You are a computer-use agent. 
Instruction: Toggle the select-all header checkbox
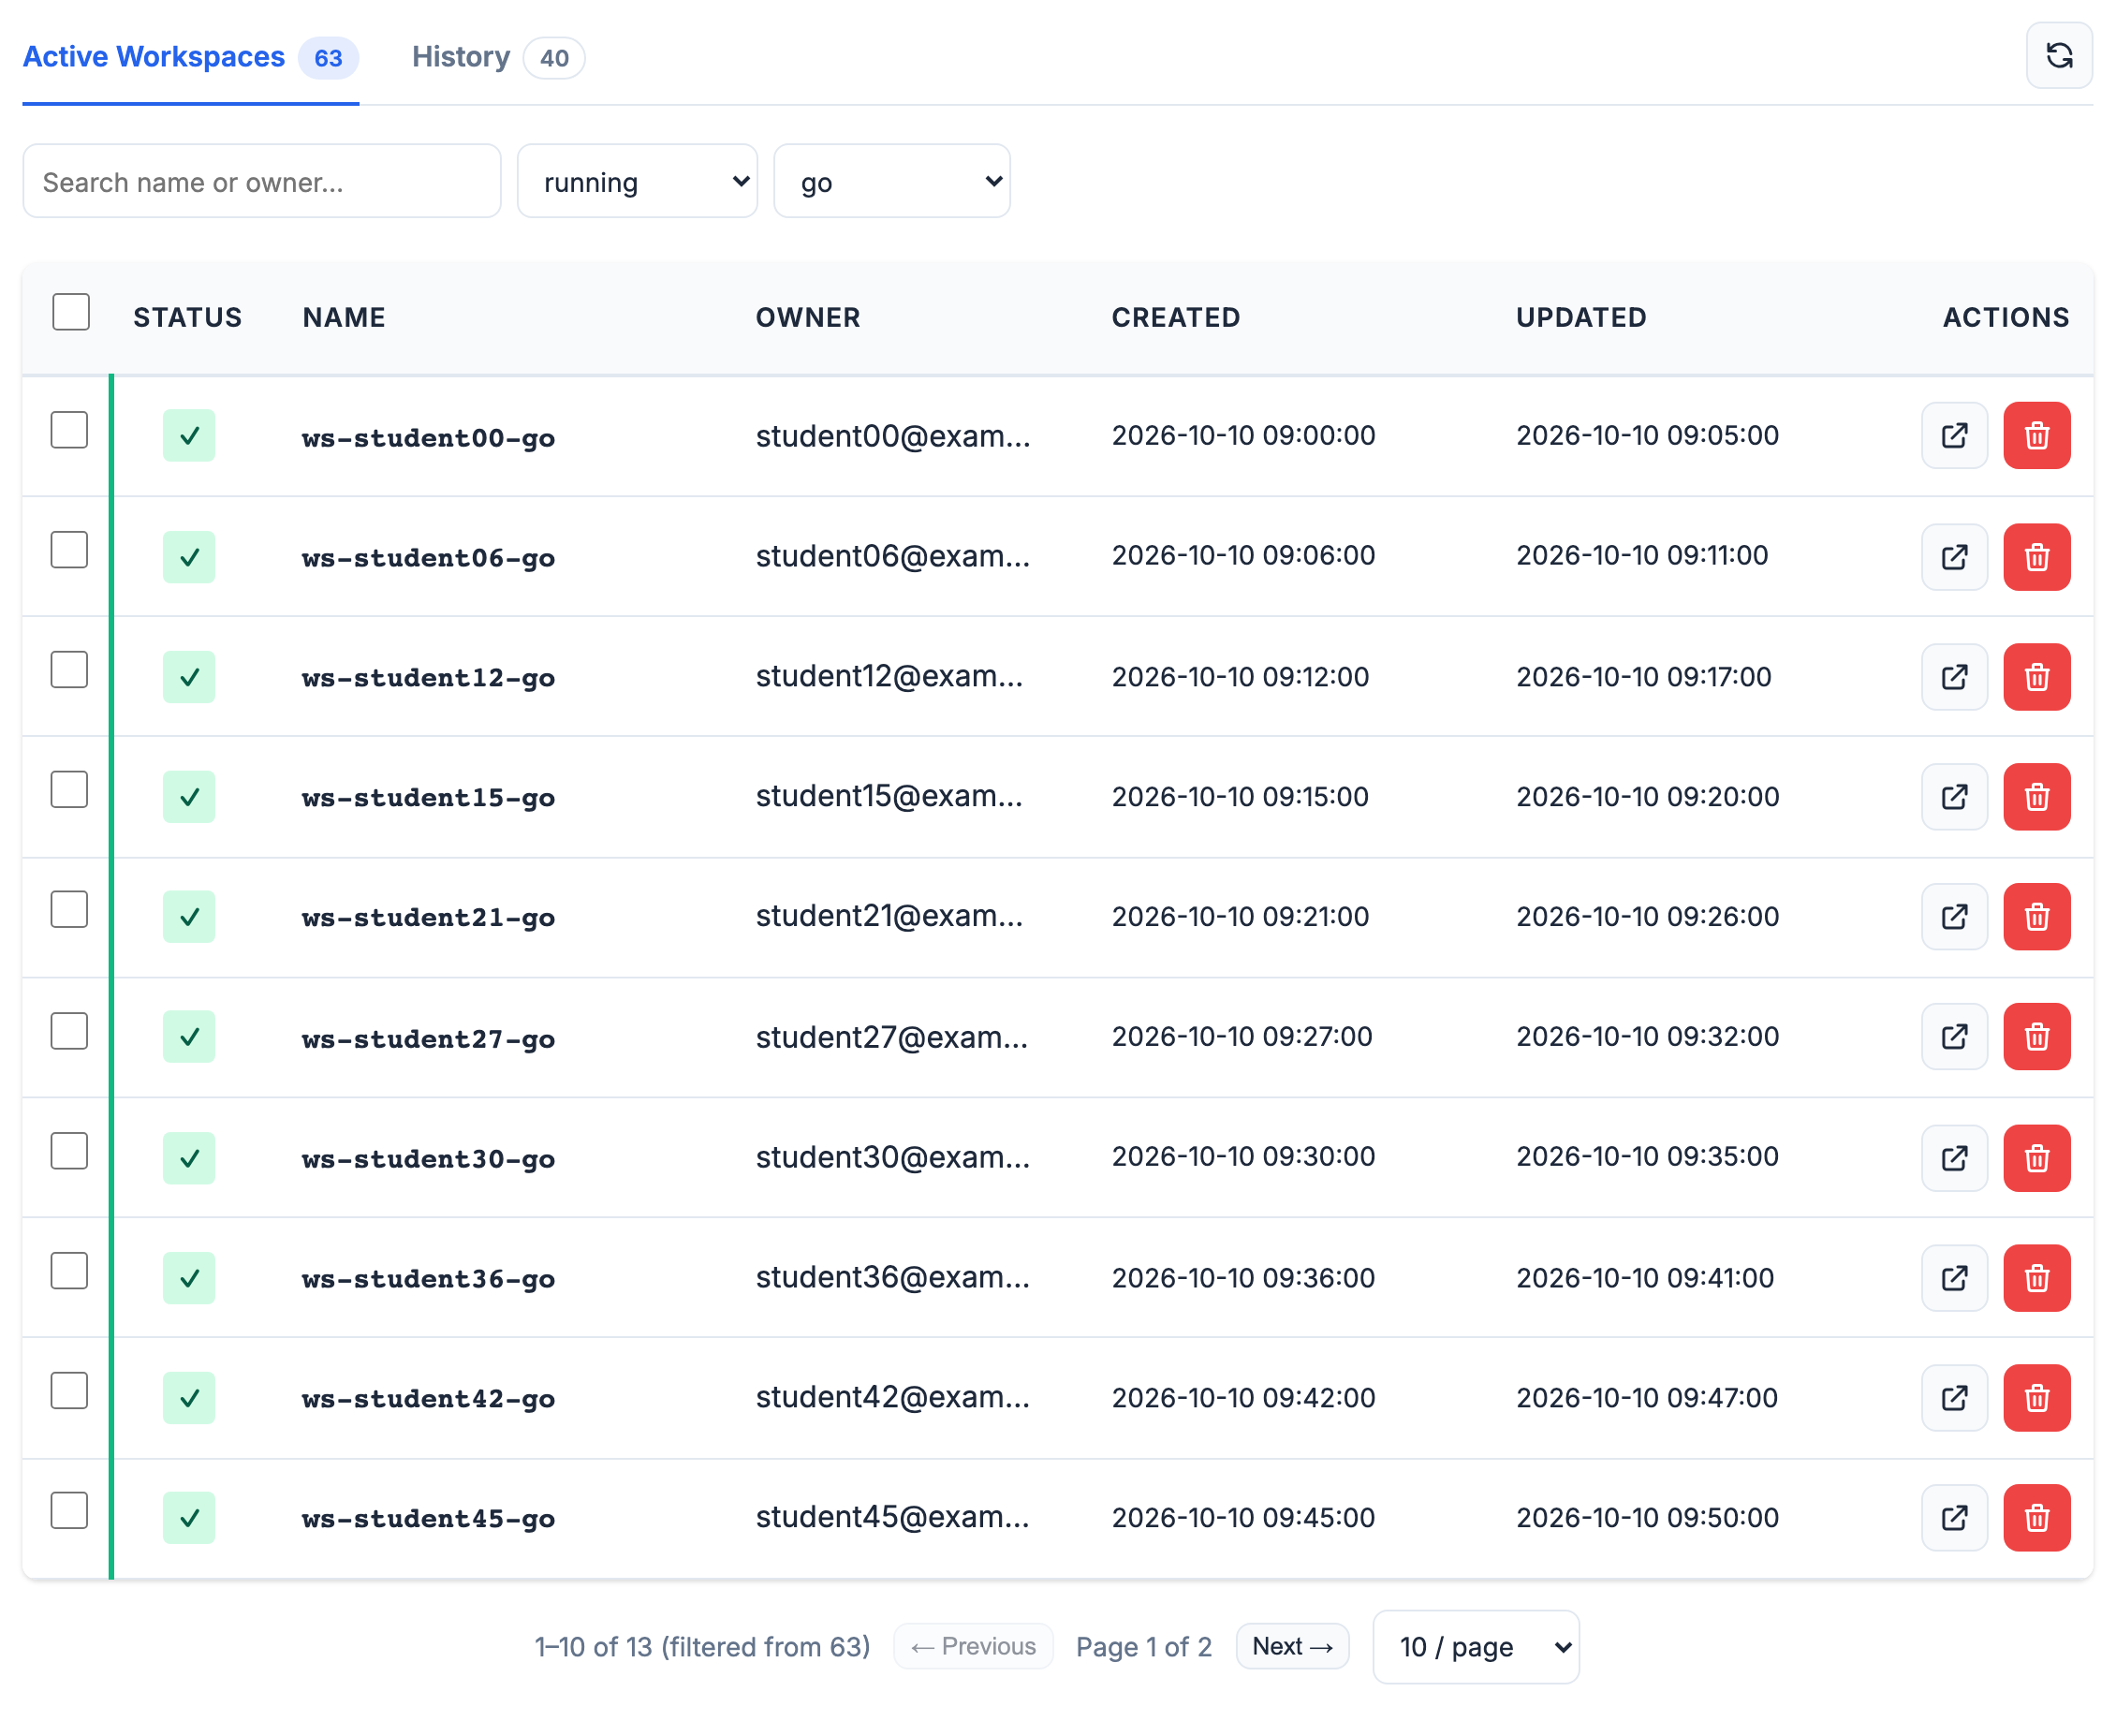[71, 312]
